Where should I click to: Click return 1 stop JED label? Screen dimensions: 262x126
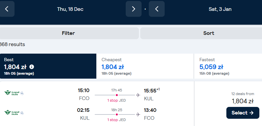(116, 120)
